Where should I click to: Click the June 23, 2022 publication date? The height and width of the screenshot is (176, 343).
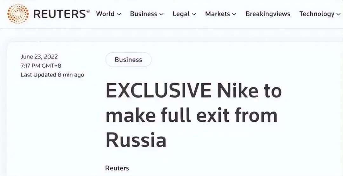tap(39, 57)
